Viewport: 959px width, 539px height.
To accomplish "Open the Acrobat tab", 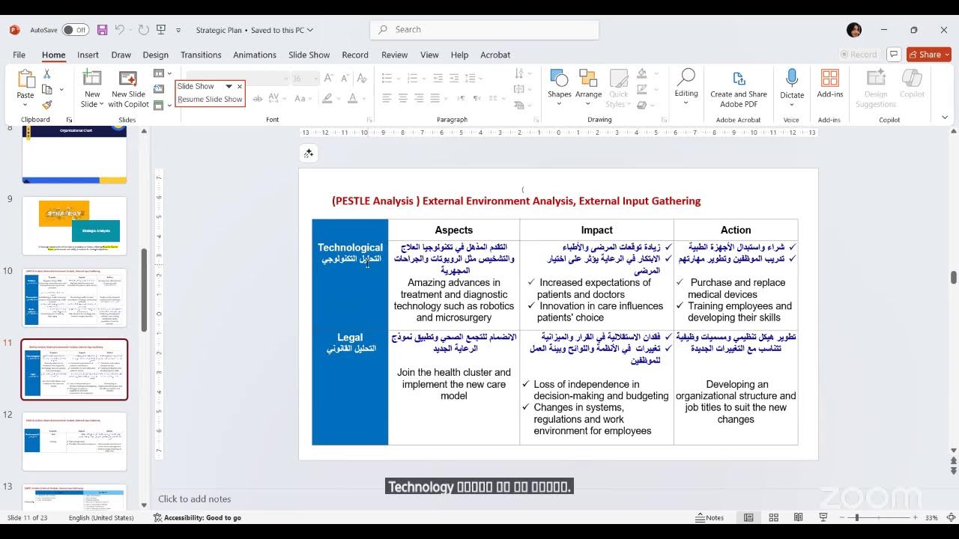I will [x=495, y=55].
